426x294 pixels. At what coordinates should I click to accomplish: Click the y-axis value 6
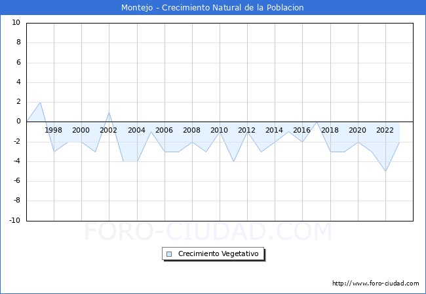[18, 62]
